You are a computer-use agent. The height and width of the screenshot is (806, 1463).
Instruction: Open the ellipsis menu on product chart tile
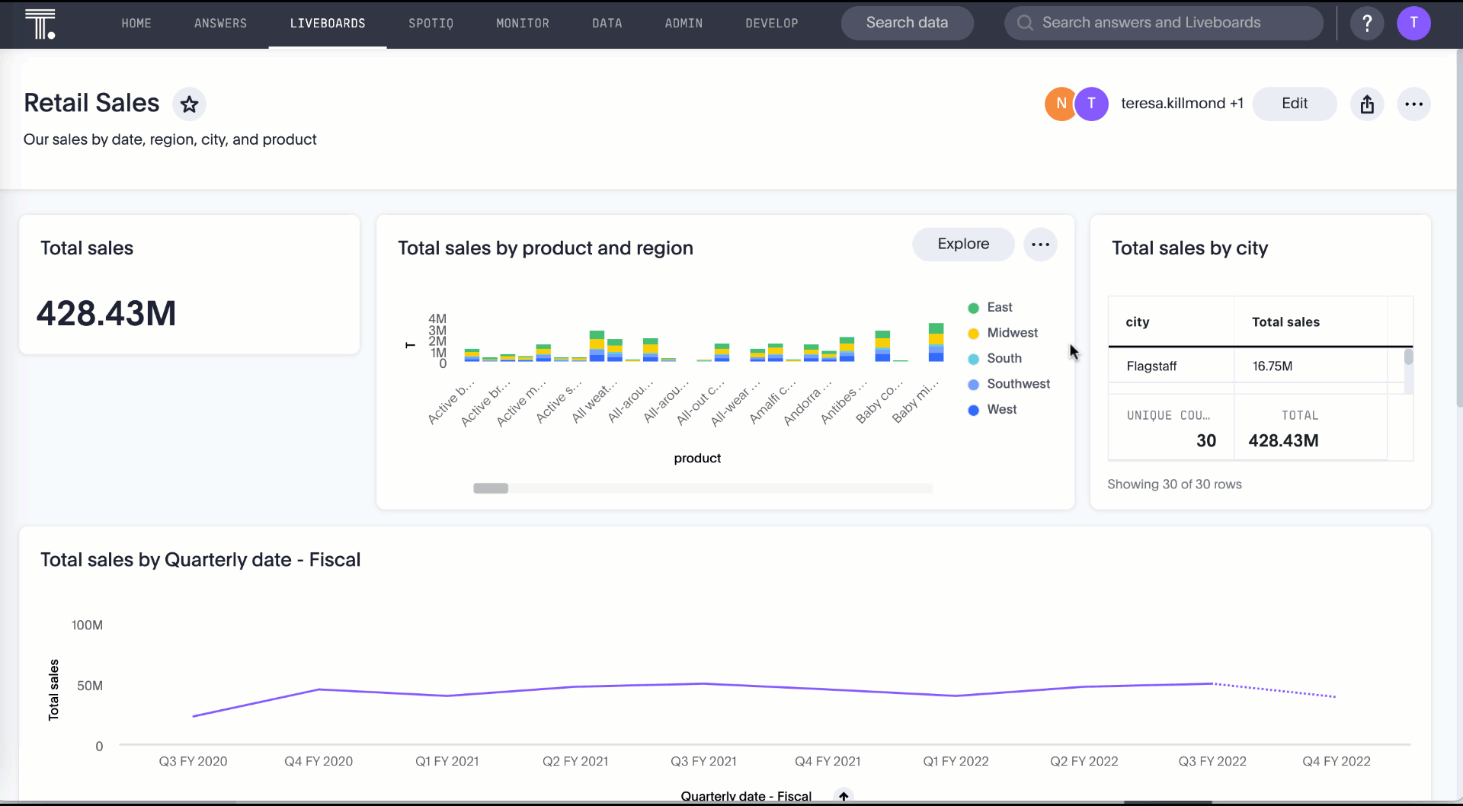1040,244
